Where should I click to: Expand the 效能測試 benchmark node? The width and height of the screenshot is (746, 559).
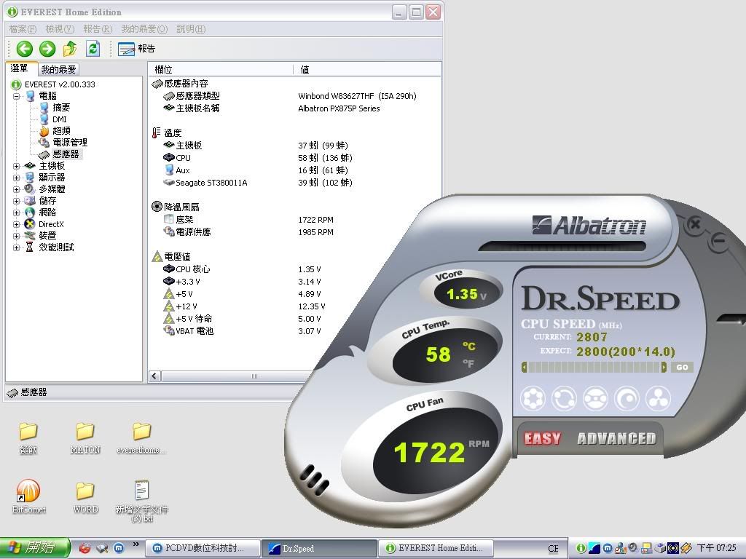(x=17, y=247)
